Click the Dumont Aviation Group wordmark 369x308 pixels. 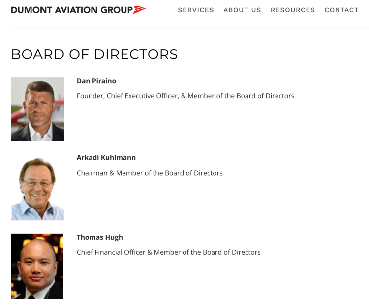tap(71, 10)
